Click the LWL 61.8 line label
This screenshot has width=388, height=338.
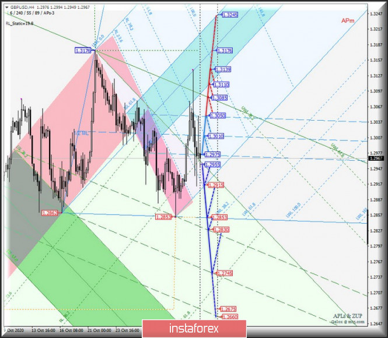[x=249, y=210]
